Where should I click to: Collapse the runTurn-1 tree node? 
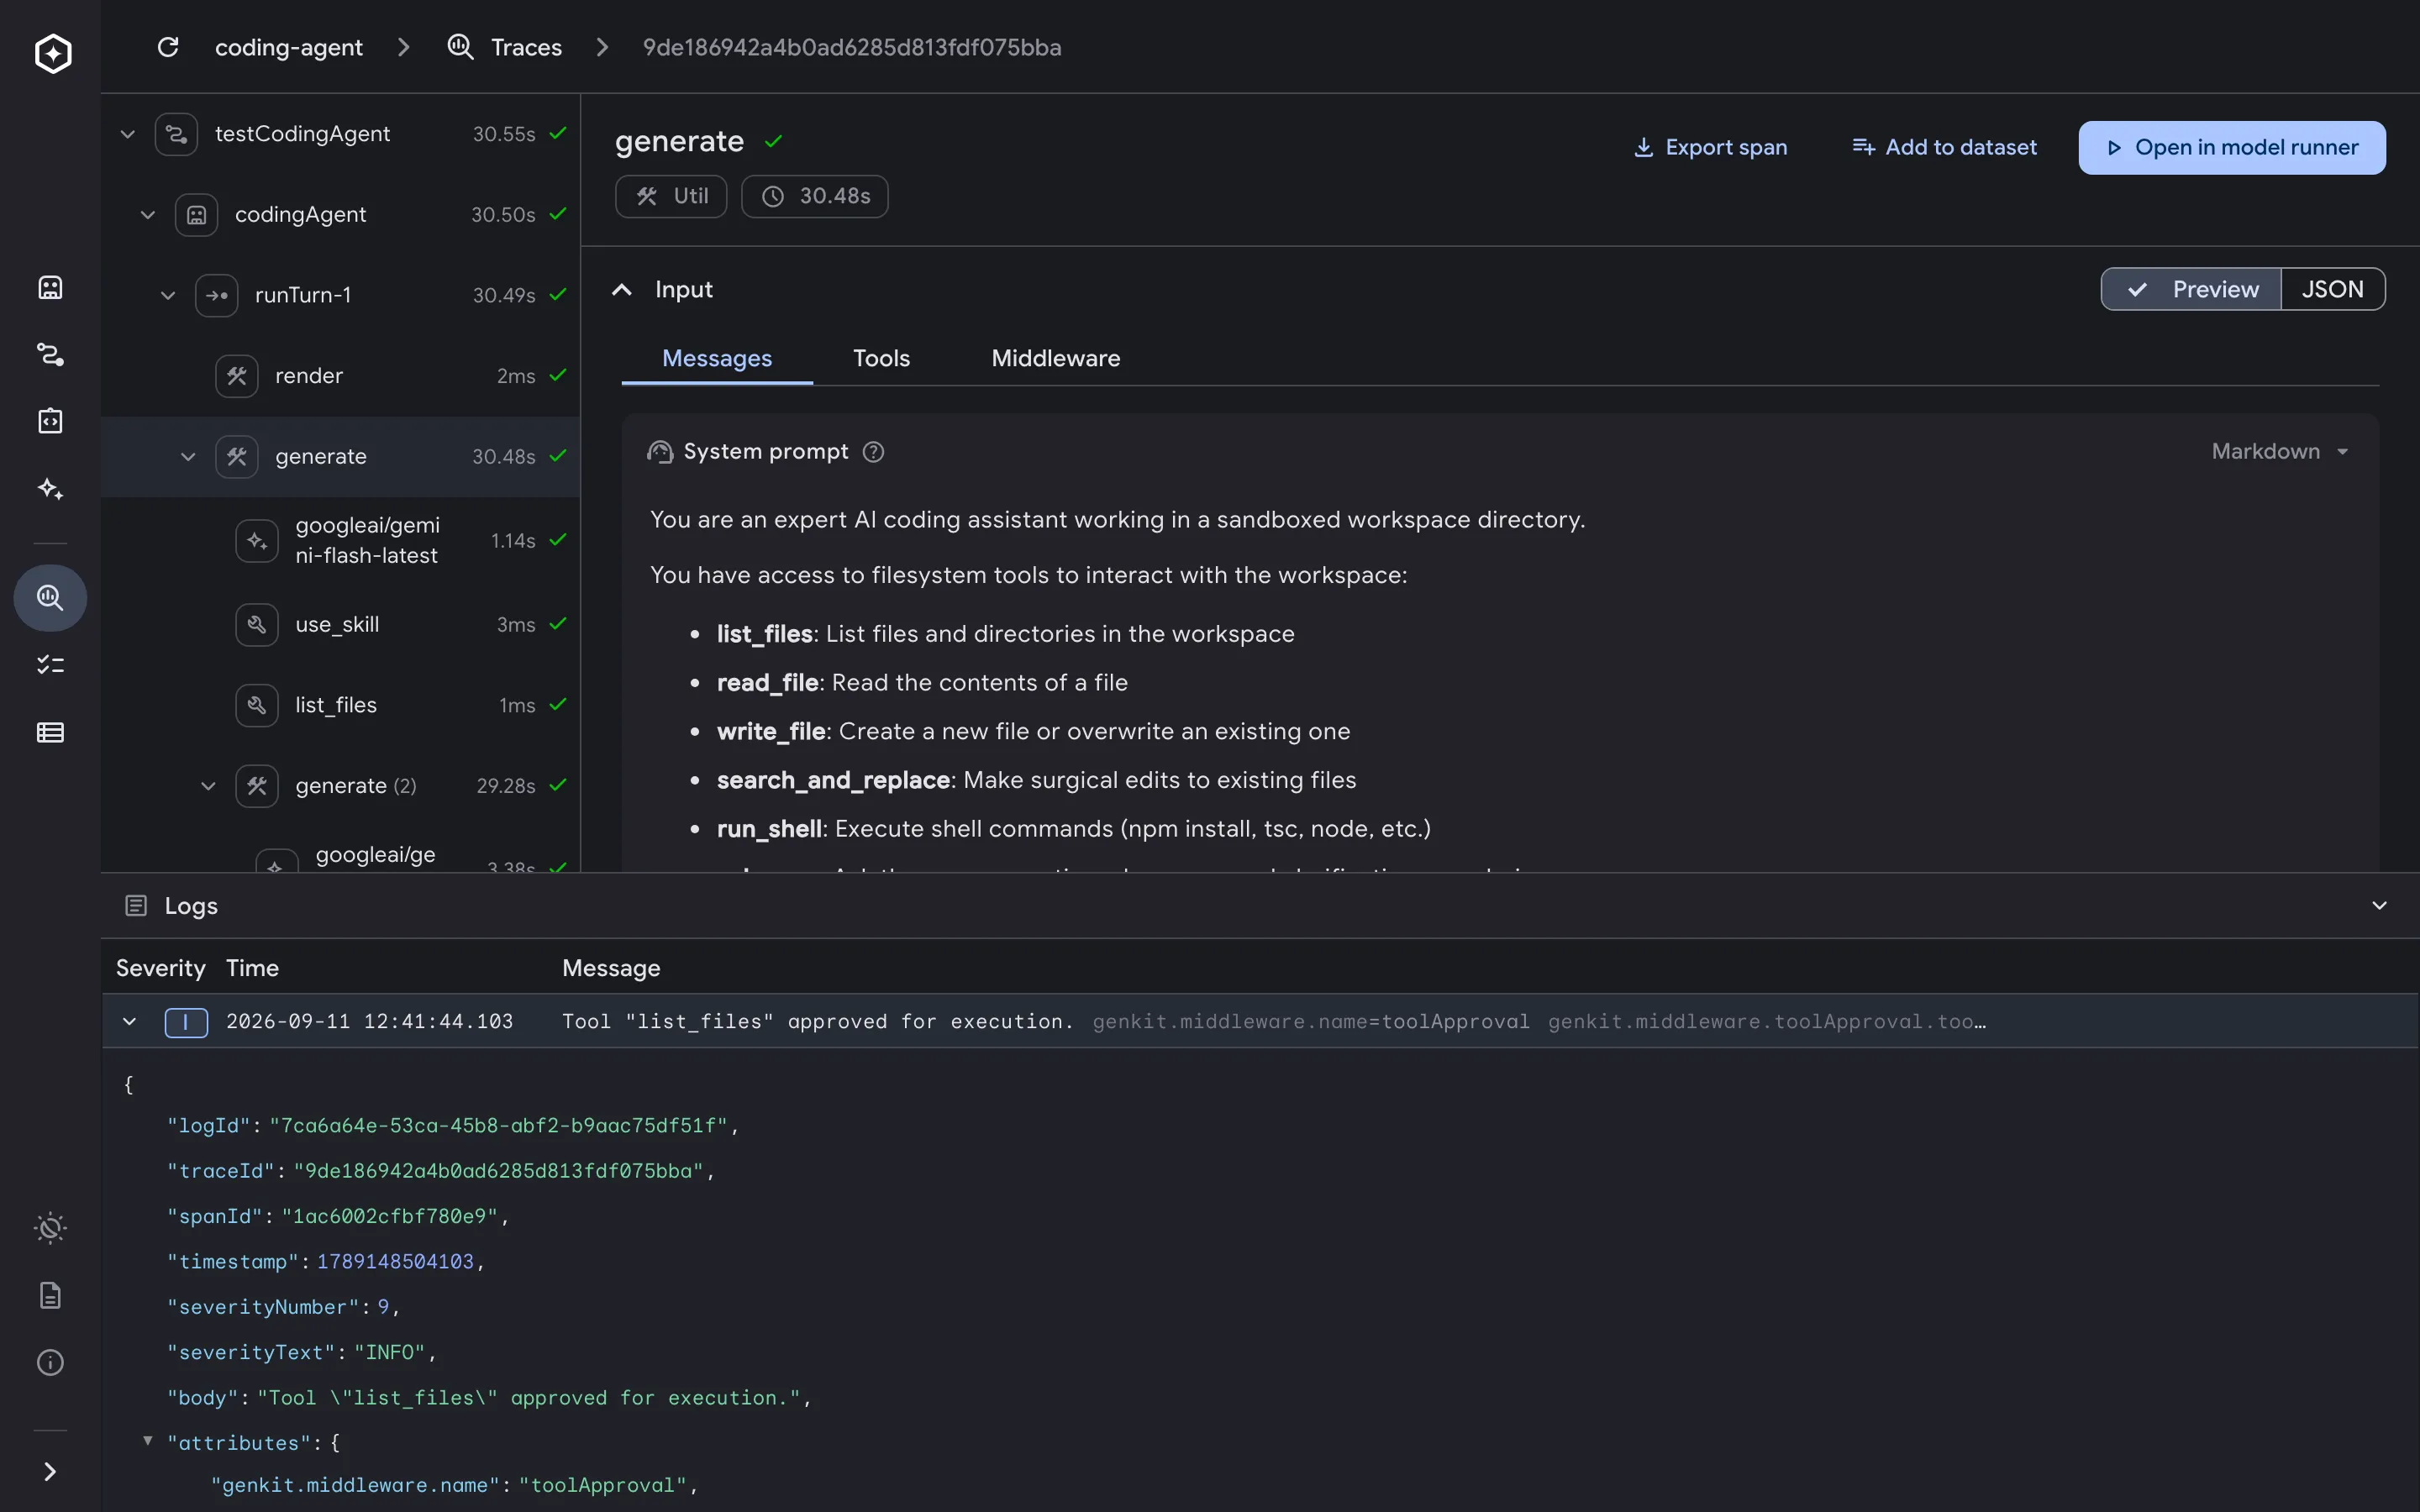[x=167, y=296]
